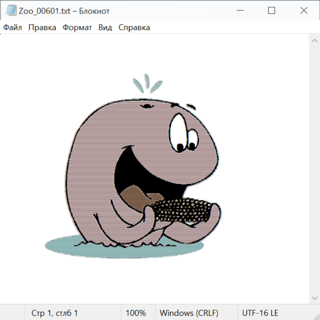The height and width of the screenshot is (320, 320).
Task: Open the Правка menu
Action: [x=42, y=27]
